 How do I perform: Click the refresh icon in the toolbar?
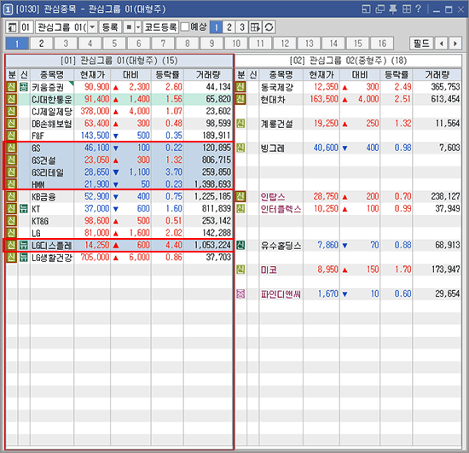269,27
